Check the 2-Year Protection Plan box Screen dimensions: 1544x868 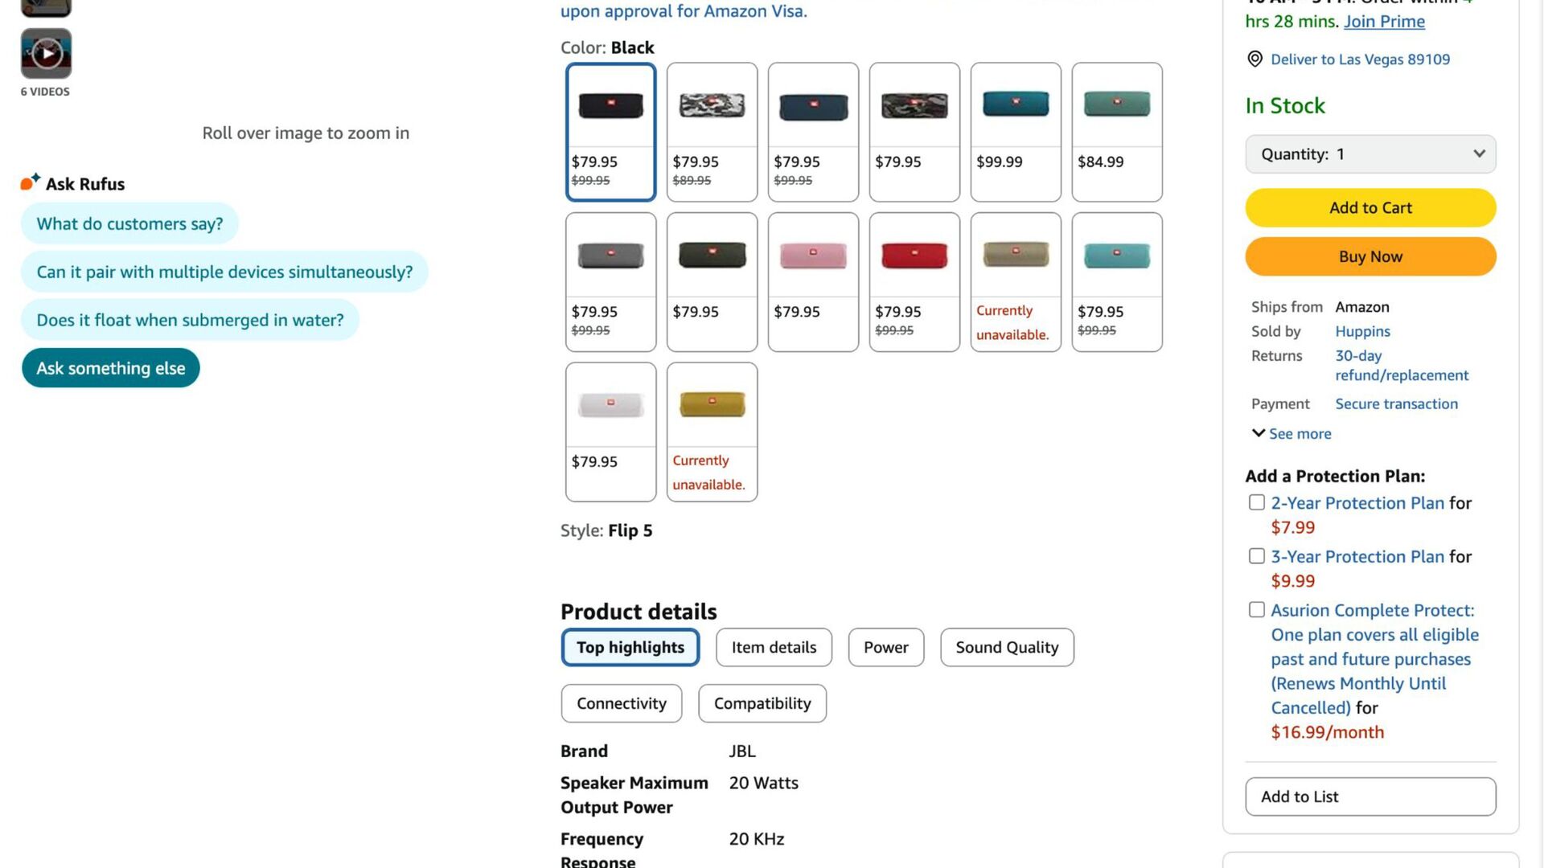[x=1257, y=502]
